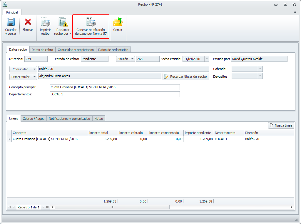Image resolution: width=301 pixels, height=224 pixels.
Task: Click the Importe total cell 1.269,88 in the row
Action: coord(103,139)
